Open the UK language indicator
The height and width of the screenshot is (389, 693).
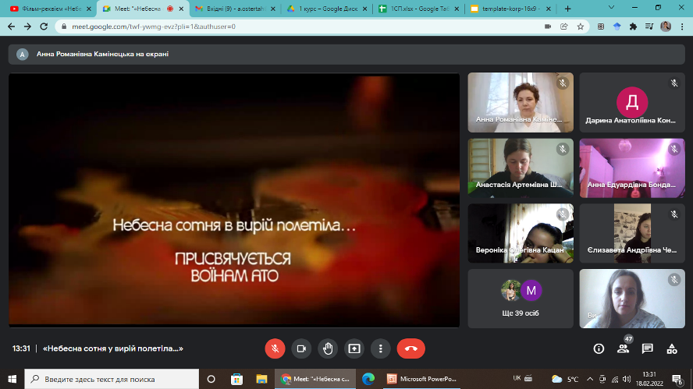coord(517,378)
